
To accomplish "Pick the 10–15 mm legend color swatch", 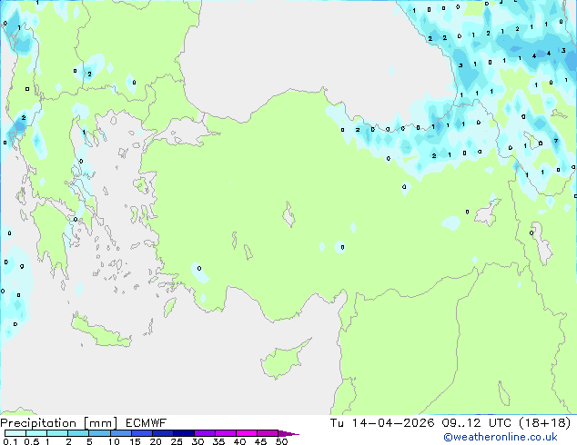I will click(120, 433).
